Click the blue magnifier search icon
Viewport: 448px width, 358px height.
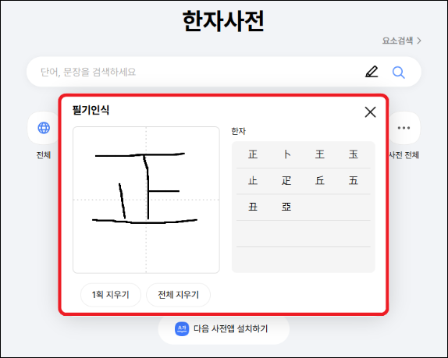398,73
